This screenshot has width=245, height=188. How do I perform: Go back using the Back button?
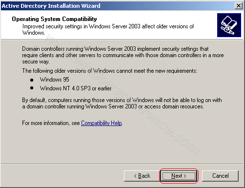click(142, 176)
